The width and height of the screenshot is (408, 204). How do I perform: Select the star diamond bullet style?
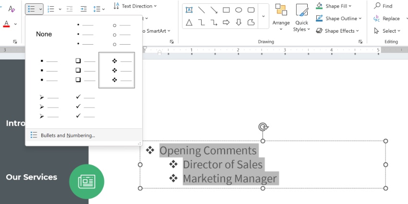tap(117, 70)
